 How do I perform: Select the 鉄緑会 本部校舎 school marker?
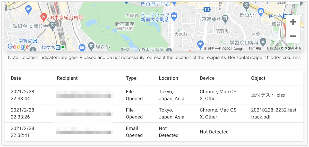point(53,25)
